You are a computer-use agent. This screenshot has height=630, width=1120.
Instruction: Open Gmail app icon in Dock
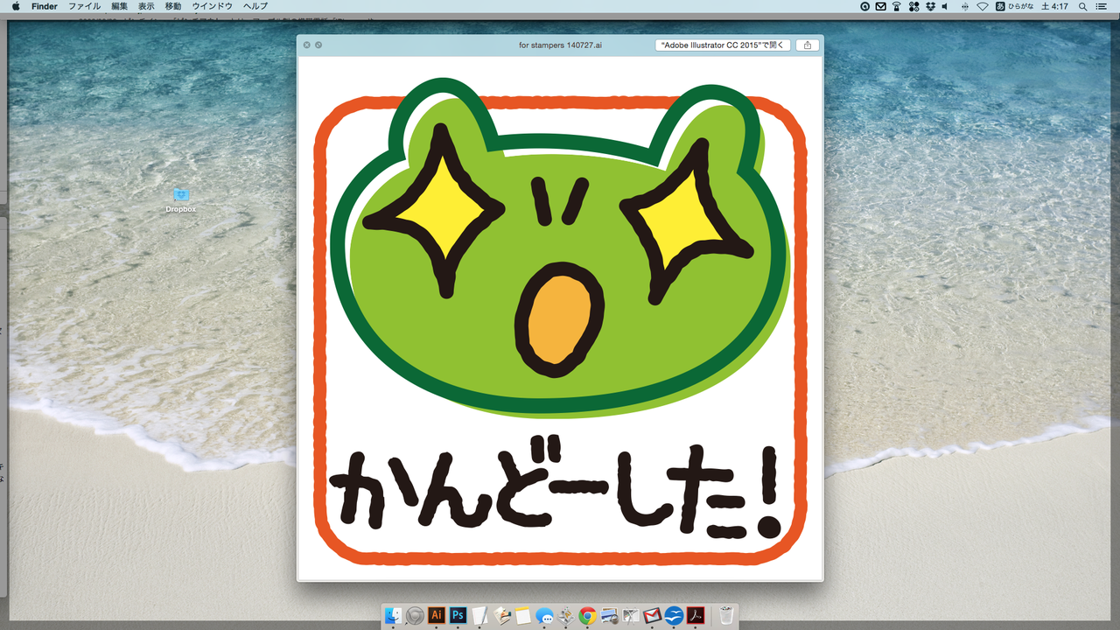(x=652, y=616)
